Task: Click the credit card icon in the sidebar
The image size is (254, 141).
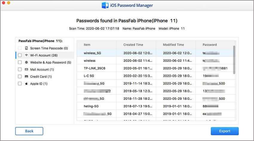Action: 26,77
